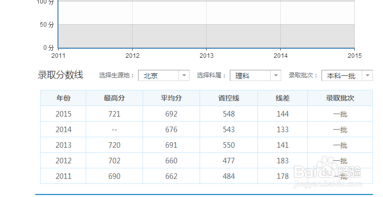
Task: Click average score 660 for 2012
Action: pos(171,160)
